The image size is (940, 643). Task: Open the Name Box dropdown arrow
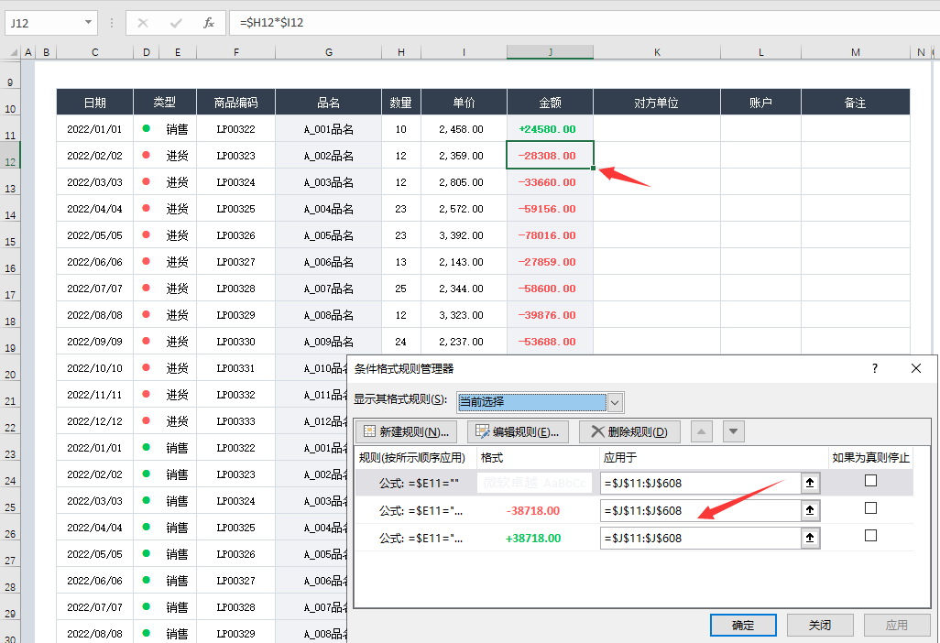(x=88, y=23)
